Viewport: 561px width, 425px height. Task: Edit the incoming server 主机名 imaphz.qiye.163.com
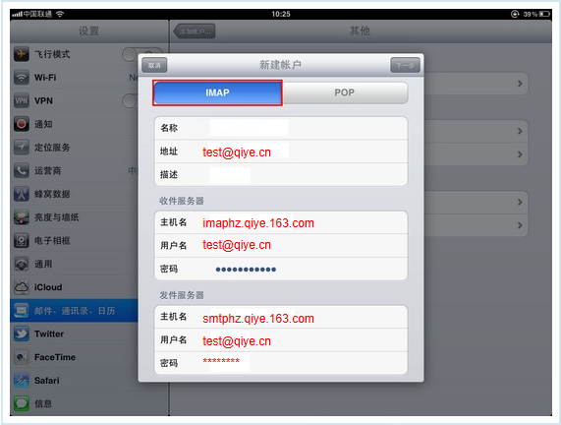click(x=281, y=222)
